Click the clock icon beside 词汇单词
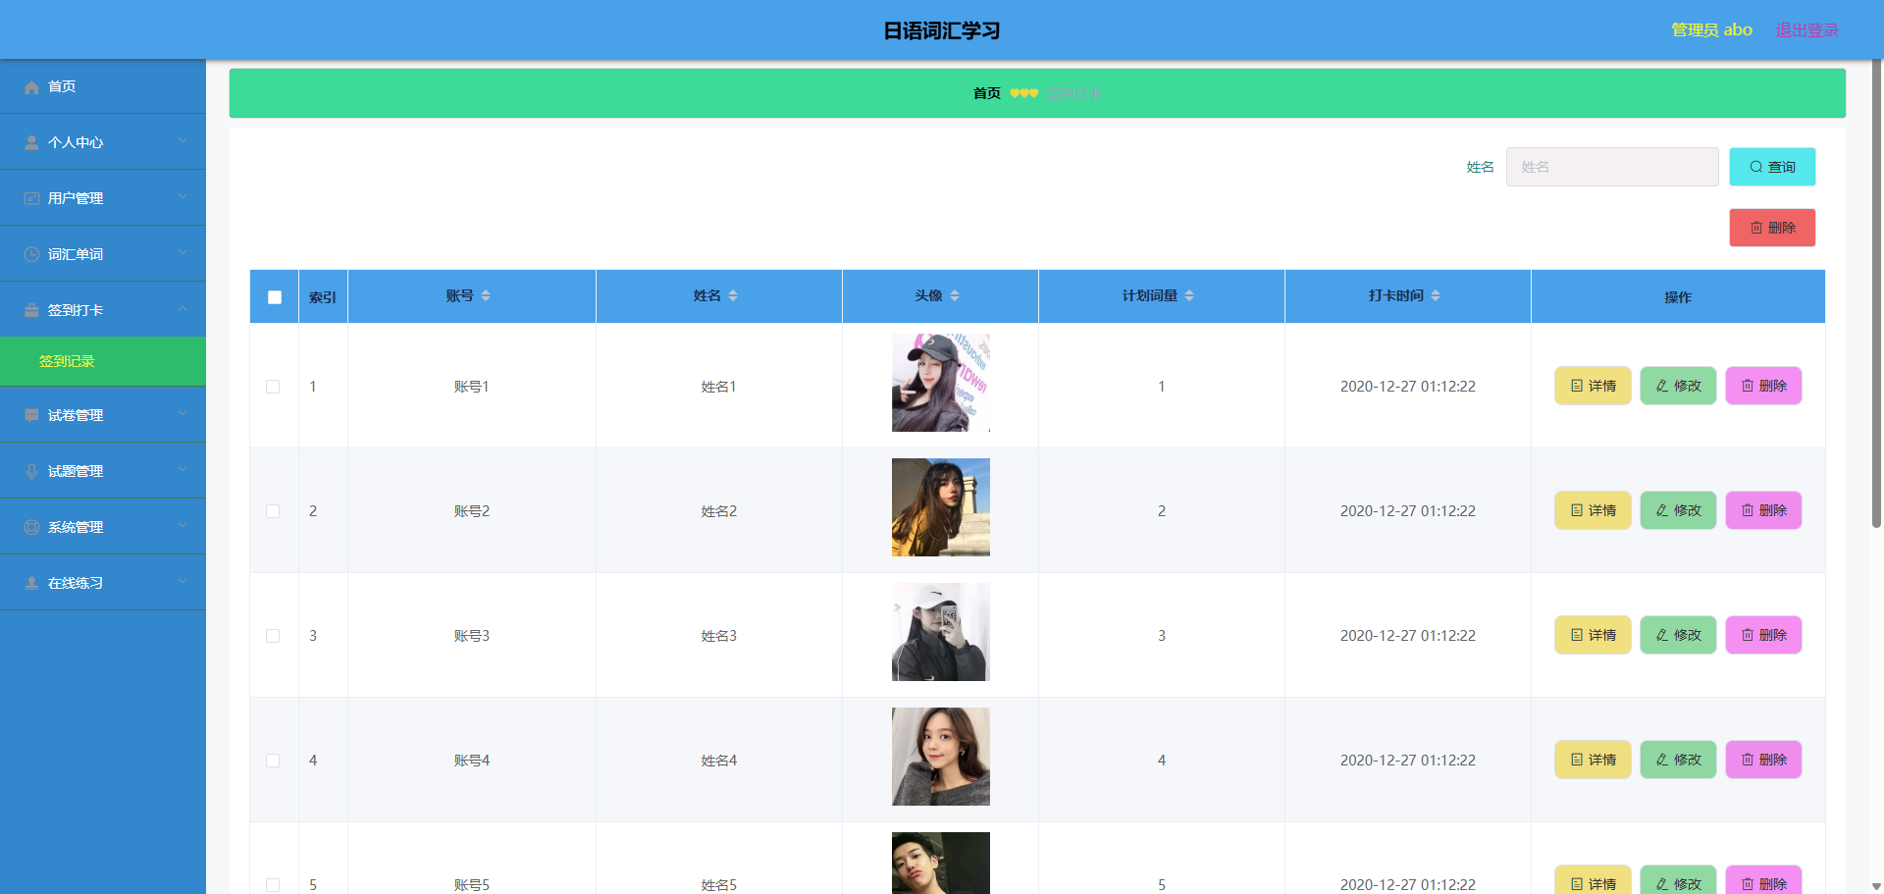 click(31, 255)
